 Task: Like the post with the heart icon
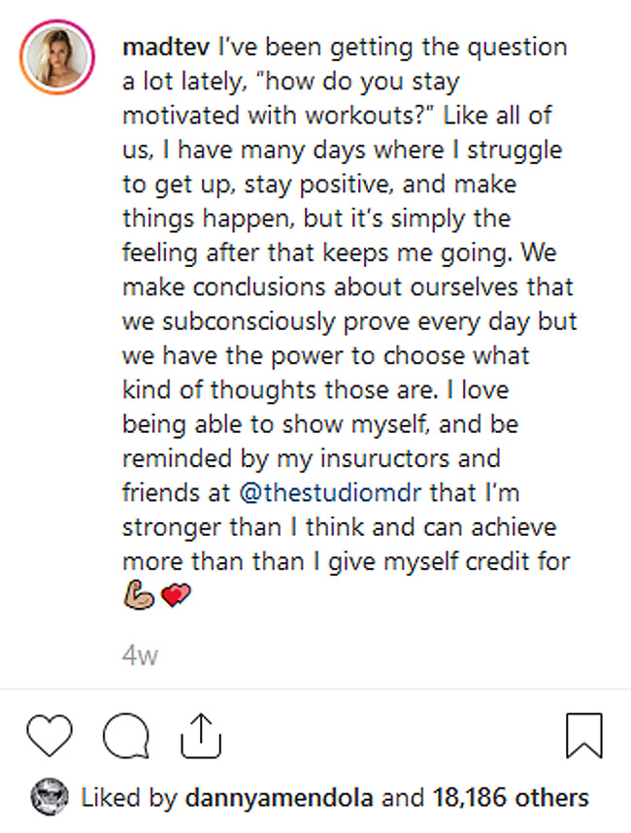coord(48,735)
